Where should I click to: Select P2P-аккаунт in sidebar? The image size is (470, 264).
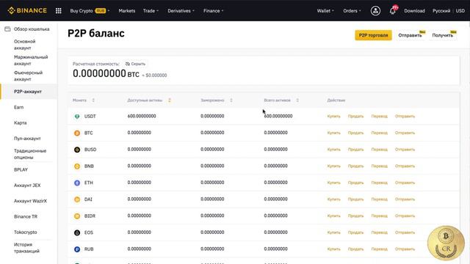pyautogui.click(x=28, y=92)
